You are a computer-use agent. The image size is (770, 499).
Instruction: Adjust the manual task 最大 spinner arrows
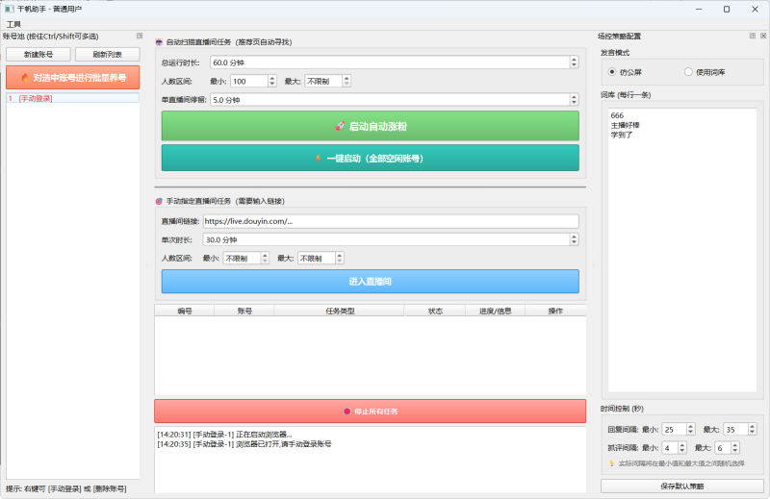tap(340, 258)
